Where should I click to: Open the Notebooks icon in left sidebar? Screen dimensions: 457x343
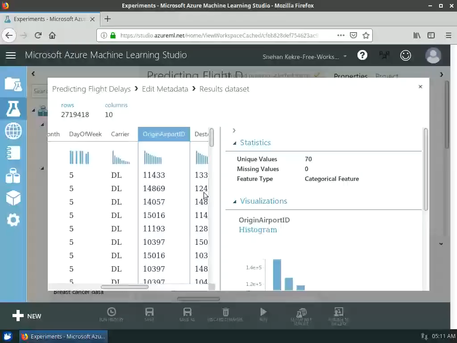click(x=13, y=154)
